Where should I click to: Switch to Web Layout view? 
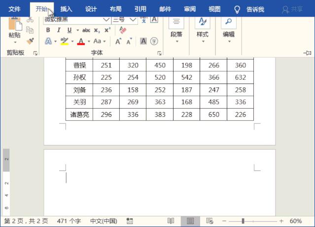pyautogui.click(x=210, y=221)
